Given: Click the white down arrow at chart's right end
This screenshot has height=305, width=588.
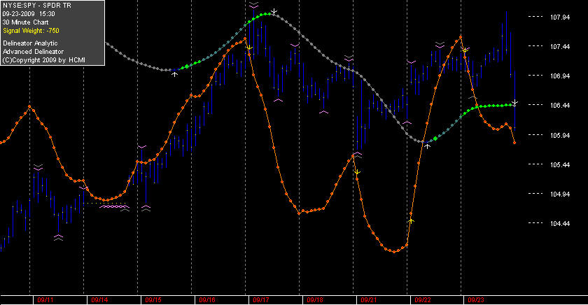Looking at the screenshot, I should (515, 102).
